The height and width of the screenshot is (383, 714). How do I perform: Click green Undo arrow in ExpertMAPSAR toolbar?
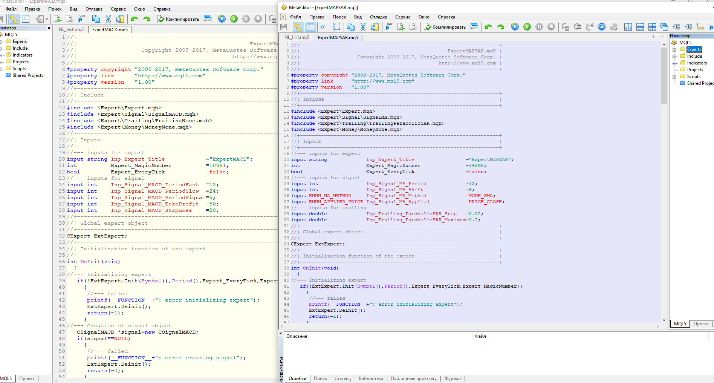(x=489, y=27)
